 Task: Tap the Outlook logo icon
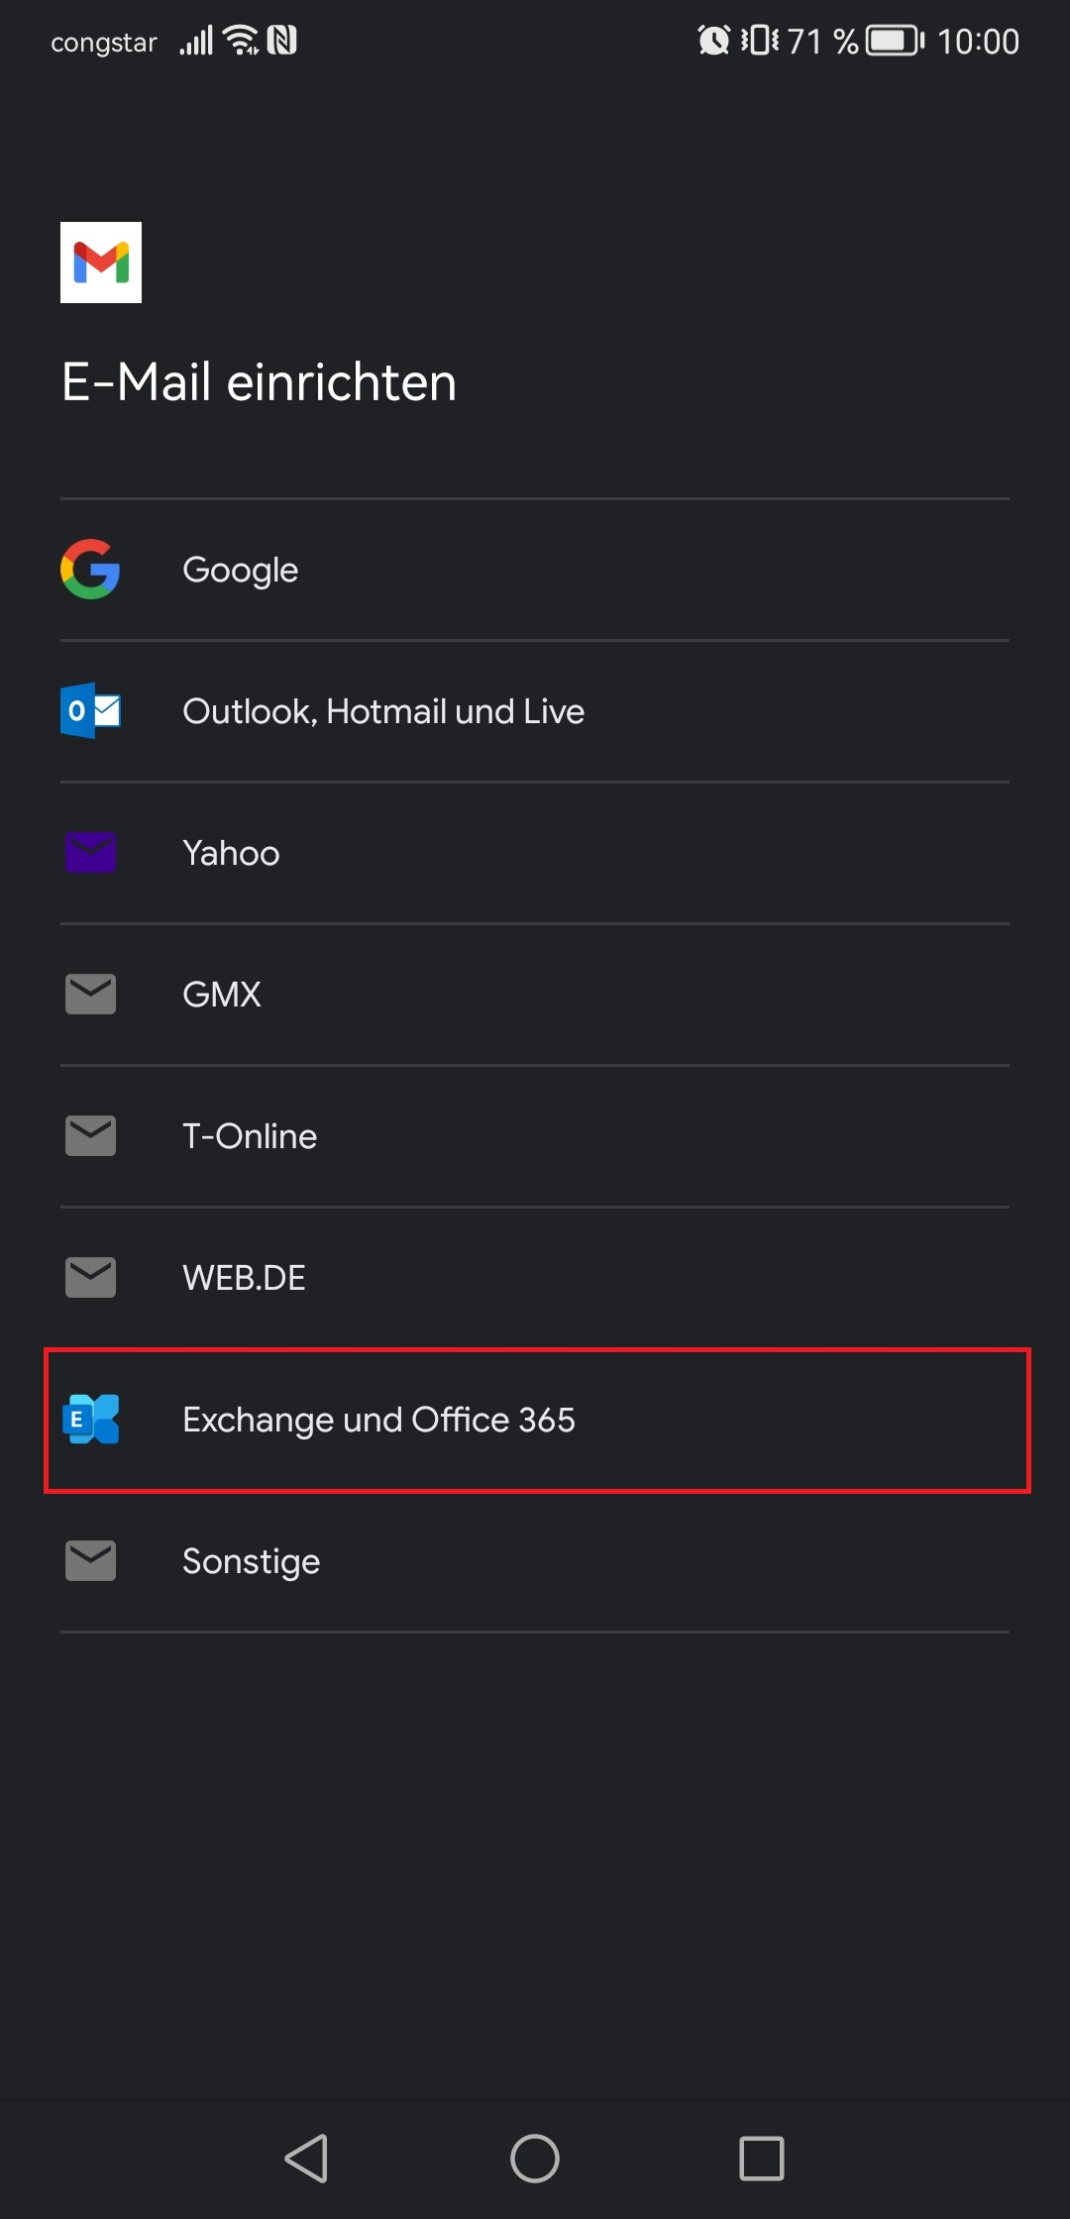pos(90,710)
